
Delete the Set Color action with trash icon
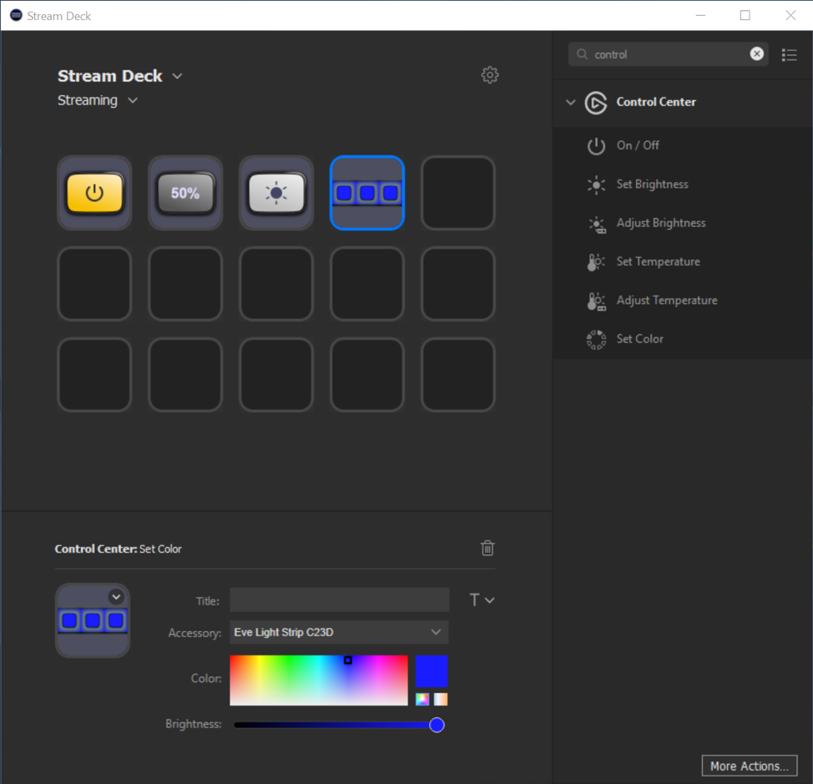click(x=487, y=548)
